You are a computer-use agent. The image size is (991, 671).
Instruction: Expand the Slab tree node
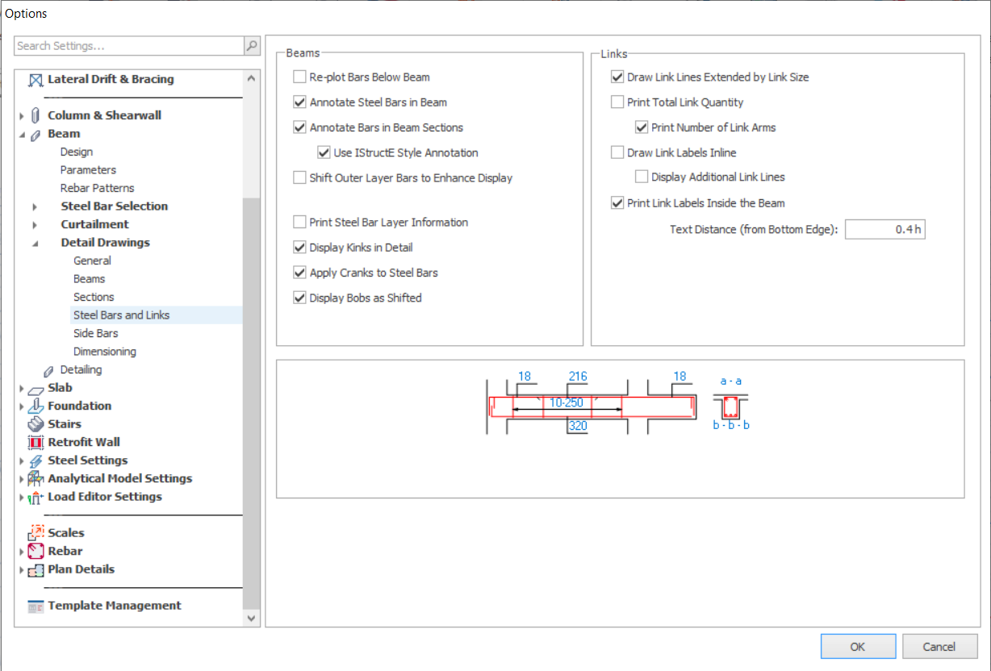pos(22,389)
